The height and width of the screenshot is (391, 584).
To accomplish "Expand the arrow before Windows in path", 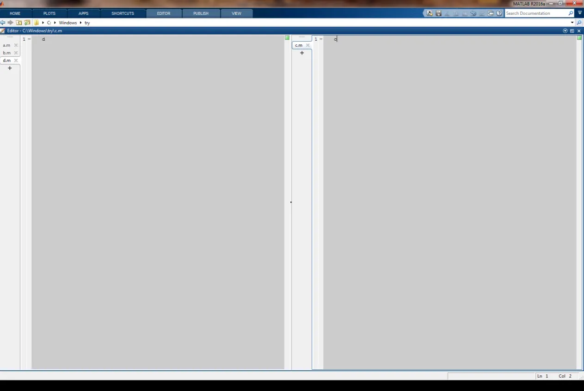I will 55,22.
